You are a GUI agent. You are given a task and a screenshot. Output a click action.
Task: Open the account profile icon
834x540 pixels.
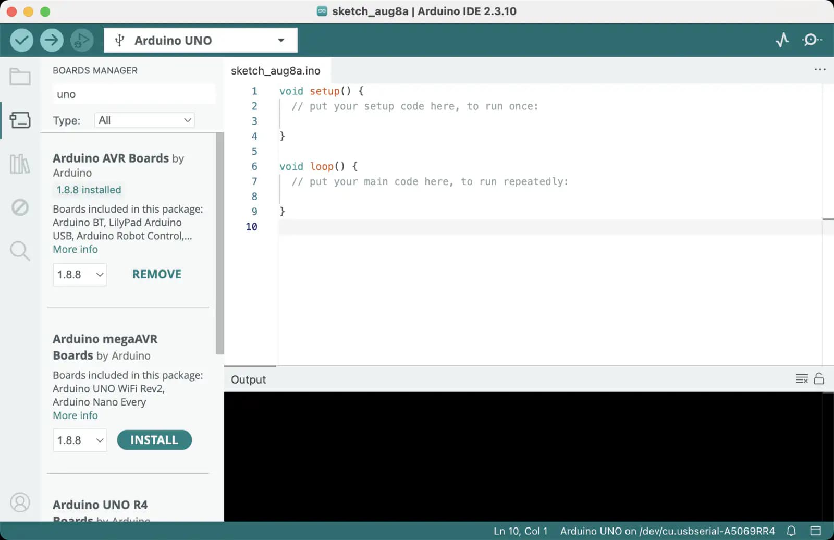point(20,502)
